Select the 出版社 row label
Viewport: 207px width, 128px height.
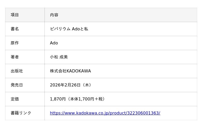pos(17,71)
